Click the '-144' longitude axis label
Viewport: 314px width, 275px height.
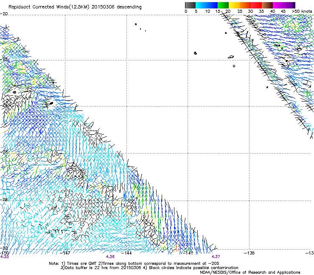126,253
